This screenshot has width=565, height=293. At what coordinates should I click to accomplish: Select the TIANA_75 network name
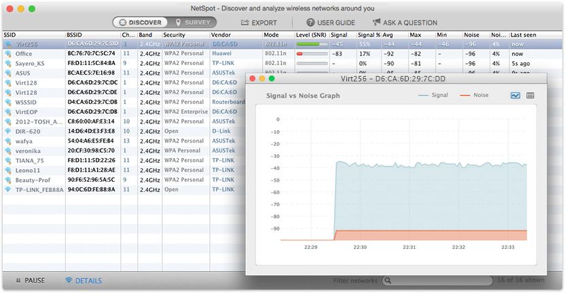click(x=30, y=161)
